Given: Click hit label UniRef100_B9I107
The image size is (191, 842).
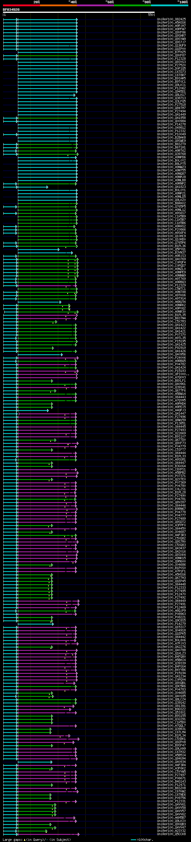Looking at the screenshot, I should point(171,436).
